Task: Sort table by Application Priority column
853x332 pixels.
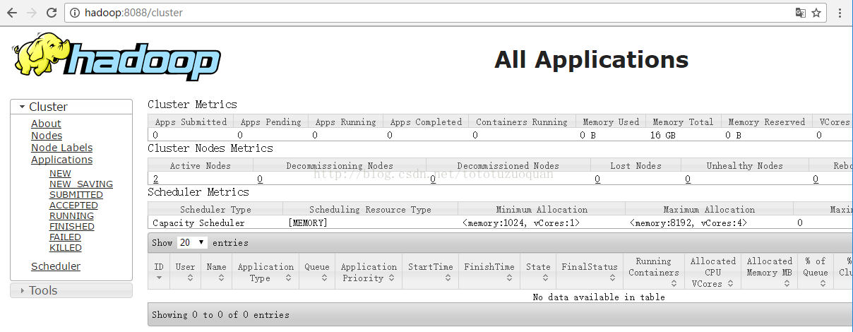Action: point(369,272)
